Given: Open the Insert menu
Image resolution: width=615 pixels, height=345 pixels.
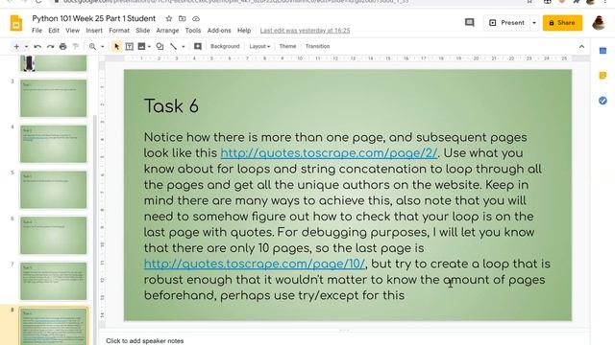Looking at the screenshot, I should 94,31.
